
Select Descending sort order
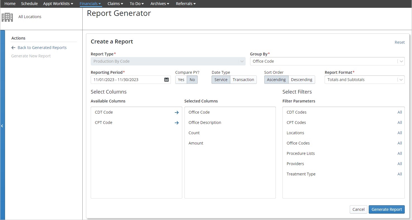coord(301,79)
